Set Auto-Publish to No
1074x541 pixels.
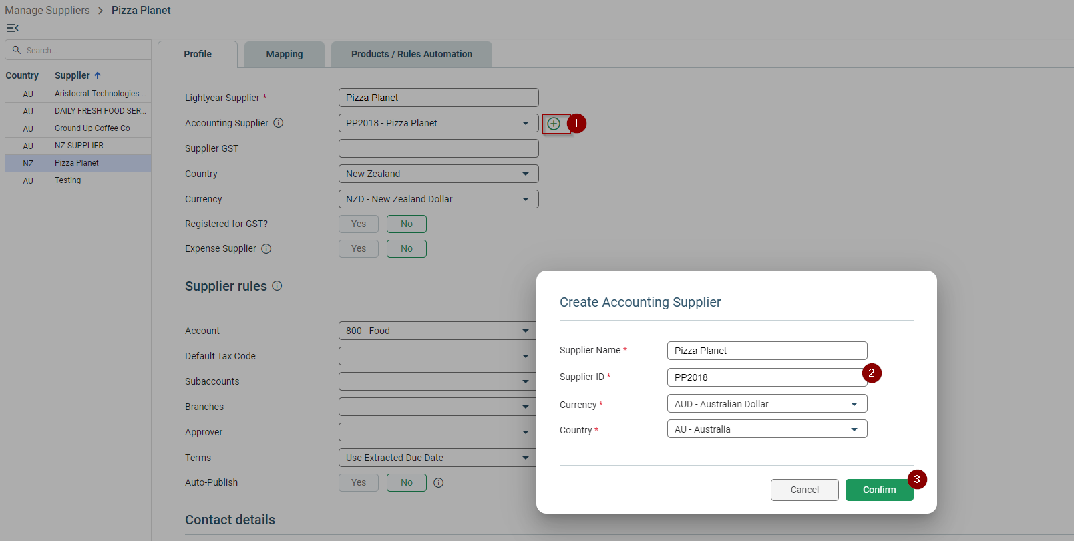407,482
